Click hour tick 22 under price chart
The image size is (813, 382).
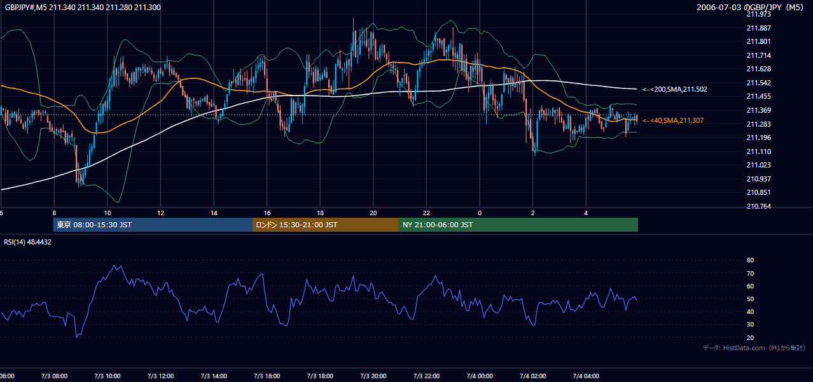pyautogui.click(x=426, y=213)
